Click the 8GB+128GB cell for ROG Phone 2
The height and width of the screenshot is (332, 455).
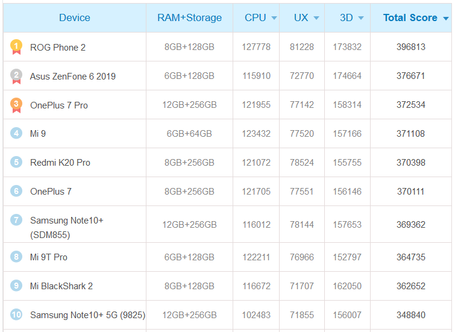[189, 47]
